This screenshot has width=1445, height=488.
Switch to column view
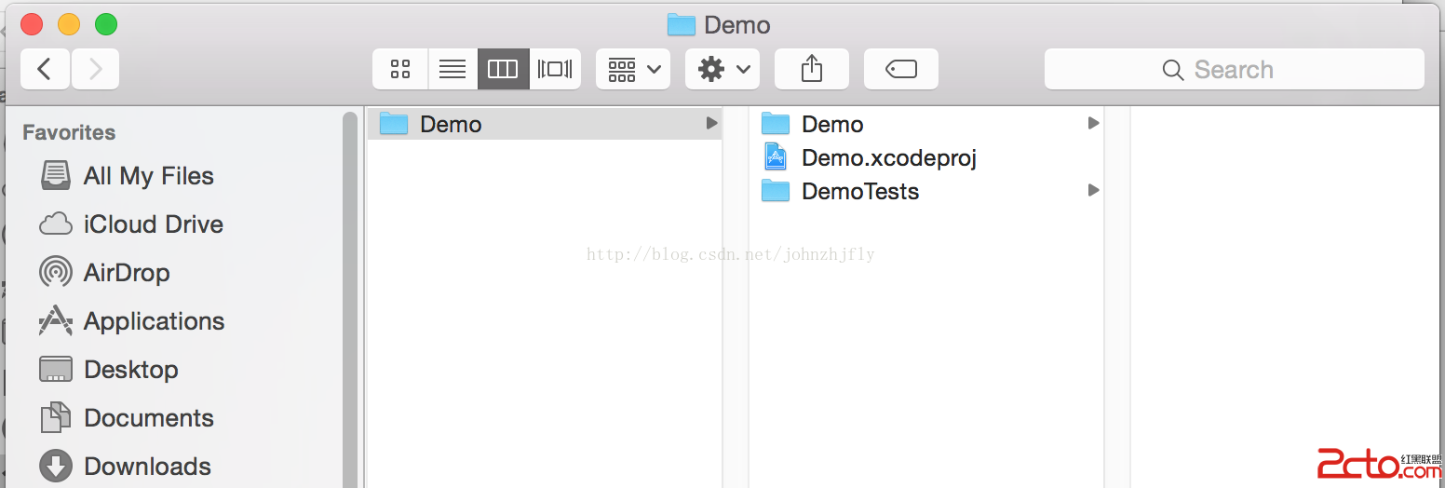click(504, 69)
